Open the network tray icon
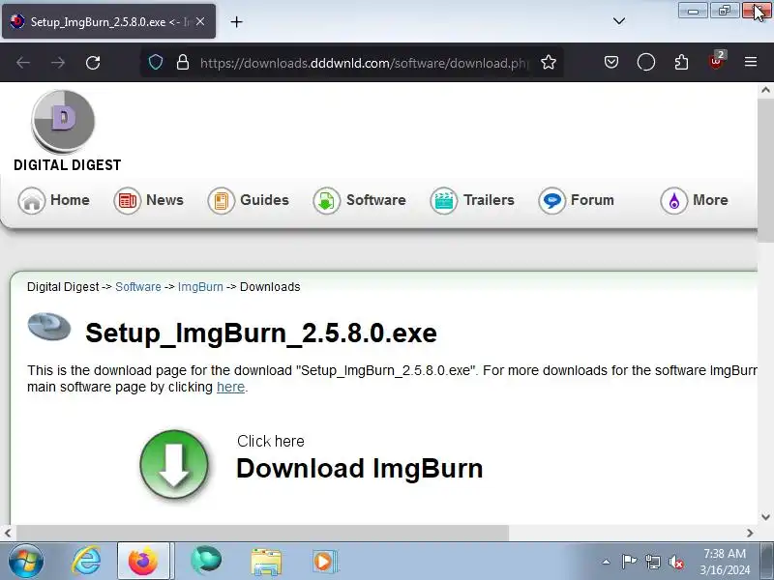This screenshot has width=774, height=580. click(652, 562)
